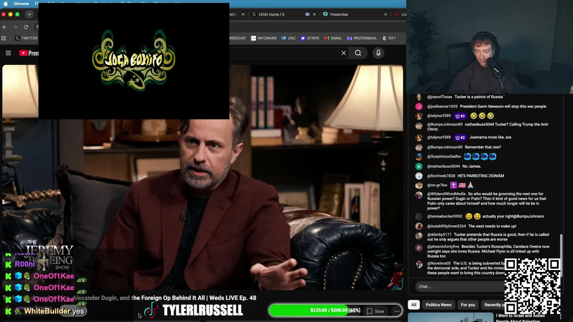Click the @SuspiciousSadhu username in chat
Image resolution: width=573 pixels, height=322 pixels.
(x=444, y=157)
